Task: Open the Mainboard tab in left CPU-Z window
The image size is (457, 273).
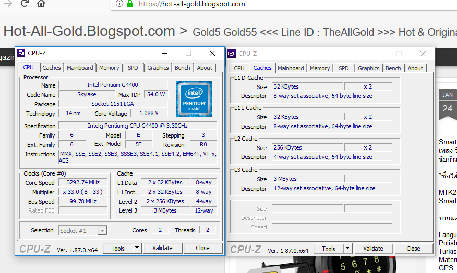Action: [80, 68]
